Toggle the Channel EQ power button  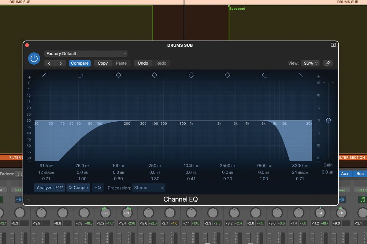pos(34,58)
